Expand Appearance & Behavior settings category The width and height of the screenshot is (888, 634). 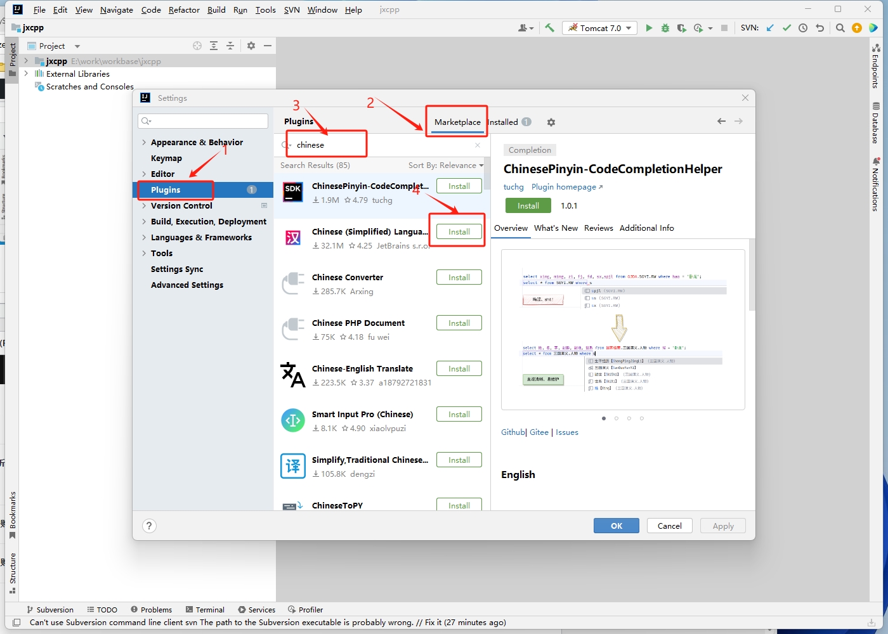coord(144,143)
